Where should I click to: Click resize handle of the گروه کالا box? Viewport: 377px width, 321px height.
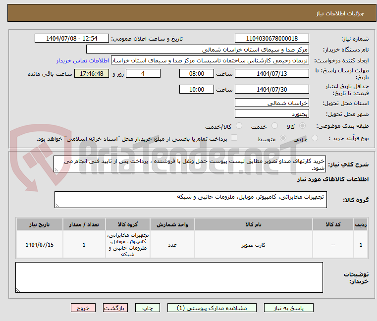click(57, 206)
